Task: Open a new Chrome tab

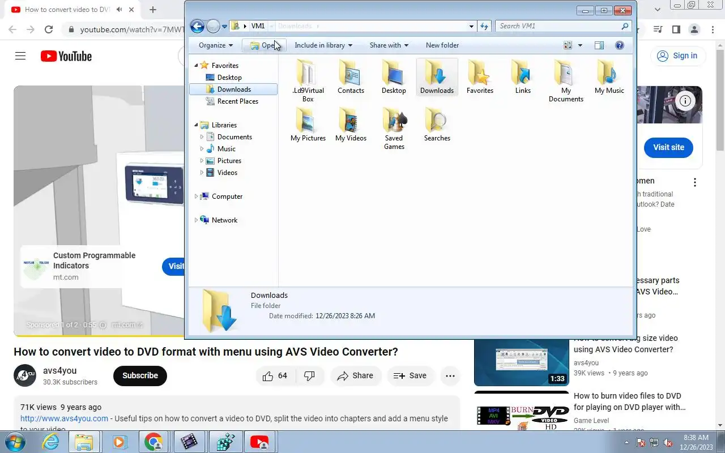Action: 153,10
